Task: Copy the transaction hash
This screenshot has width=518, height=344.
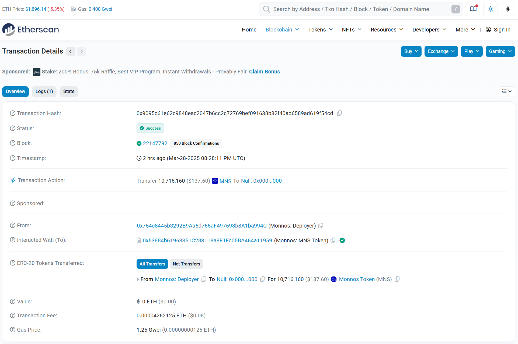Action: pos(340,113)
